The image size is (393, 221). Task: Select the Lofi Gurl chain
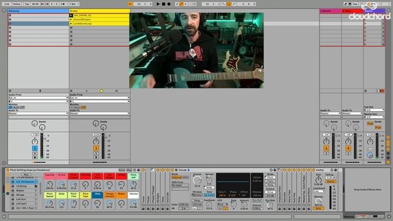click(x=25, y=199)
